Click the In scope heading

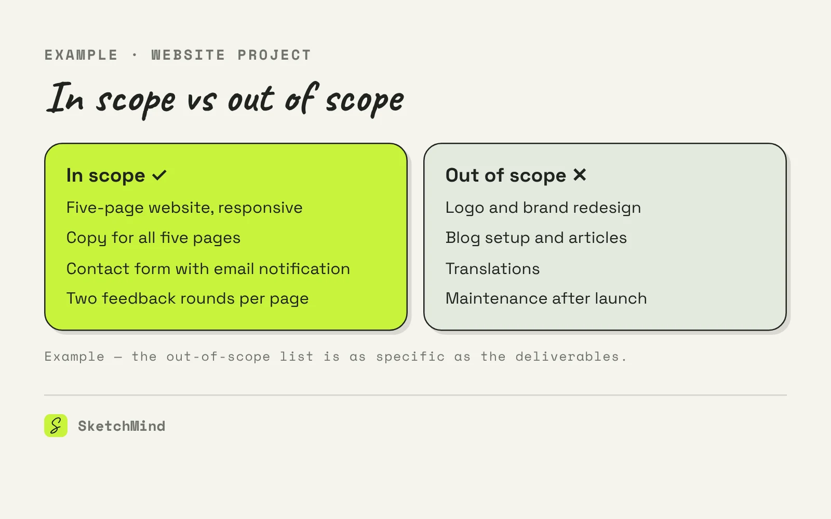[106, 175]
